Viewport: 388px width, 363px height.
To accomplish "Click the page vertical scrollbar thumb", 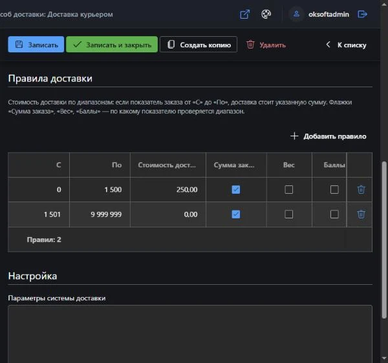I will pos(384,240).
